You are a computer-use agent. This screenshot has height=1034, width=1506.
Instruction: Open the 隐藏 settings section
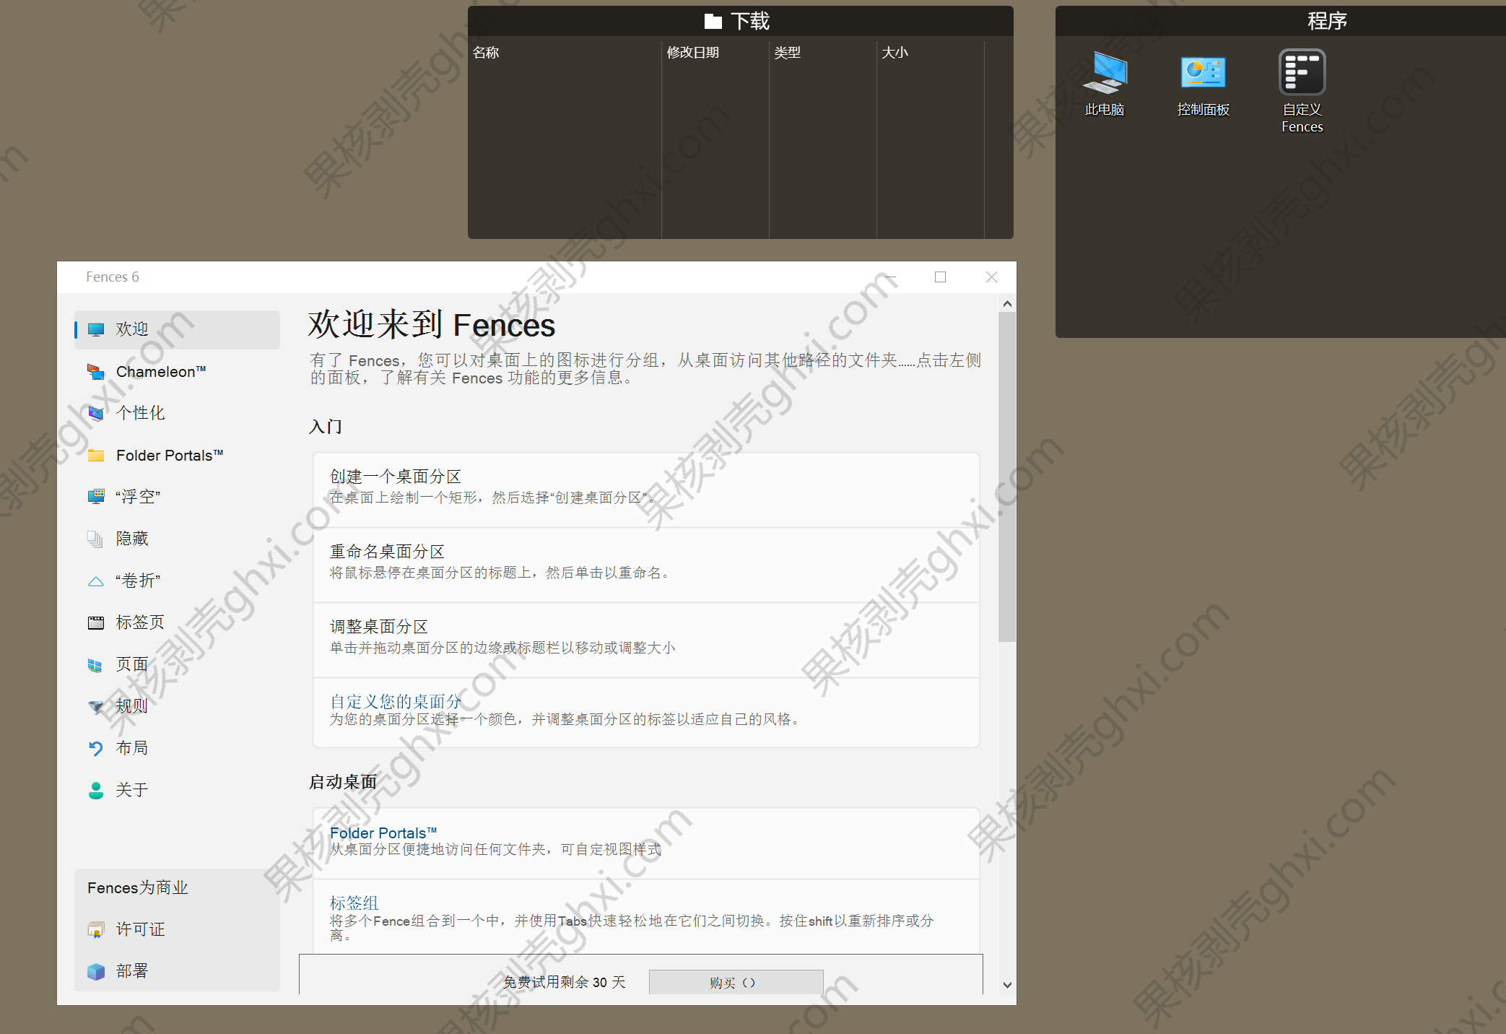click(132, 538)
